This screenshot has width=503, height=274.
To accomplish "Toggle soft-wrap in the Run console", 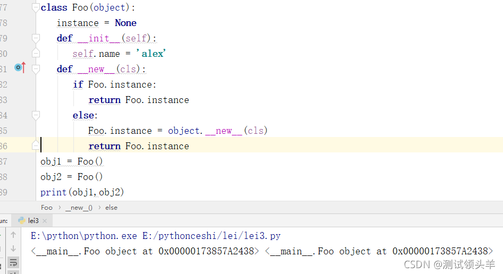I will [13, 262].
